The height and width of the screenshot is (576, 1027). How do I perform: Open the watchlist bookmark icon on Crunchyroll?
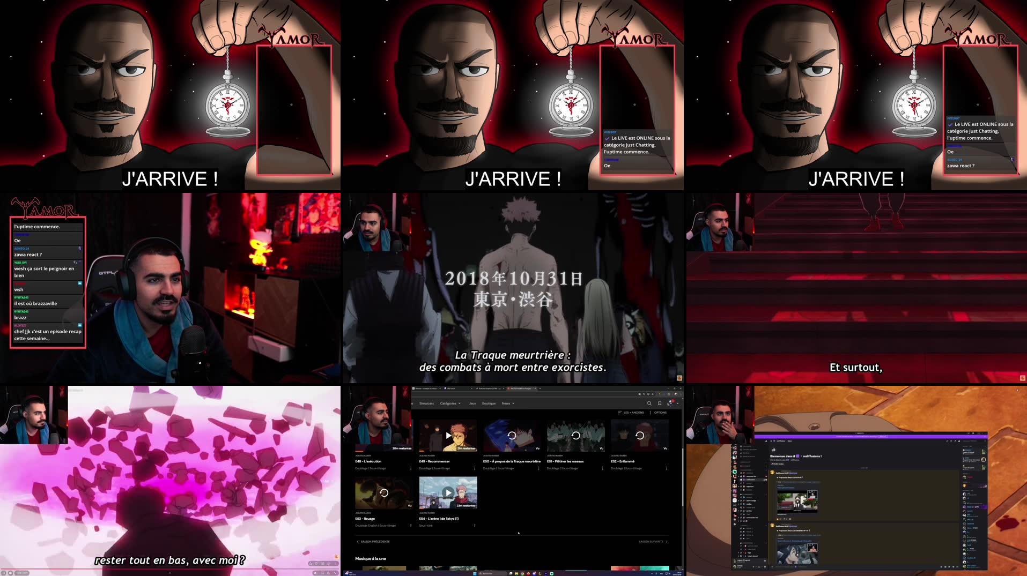point(659,403)
